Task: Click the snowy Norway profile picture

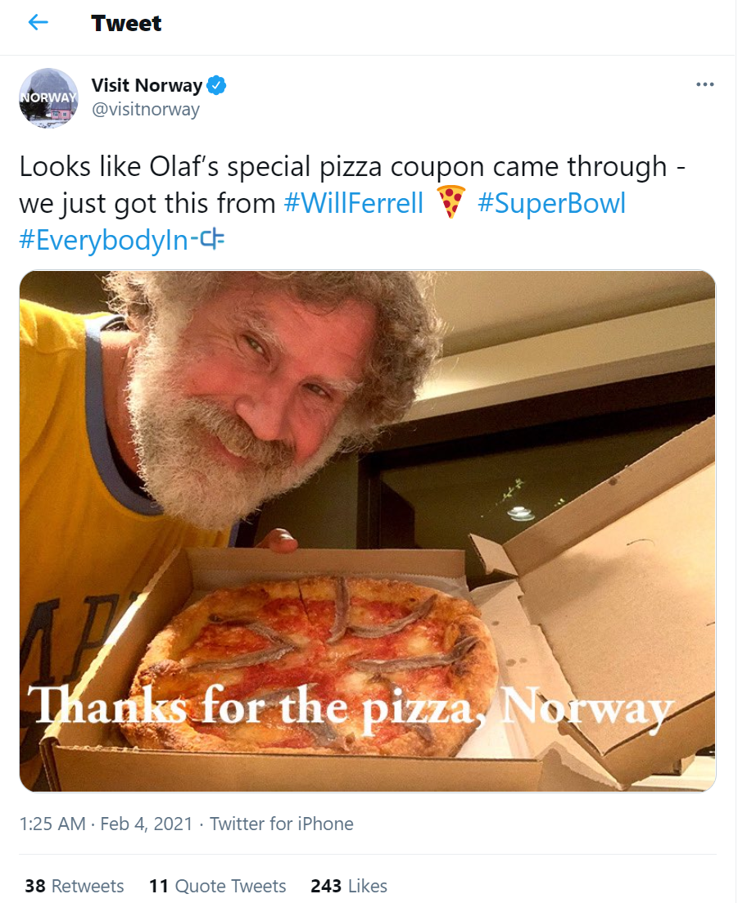Action: coord(48,98)
